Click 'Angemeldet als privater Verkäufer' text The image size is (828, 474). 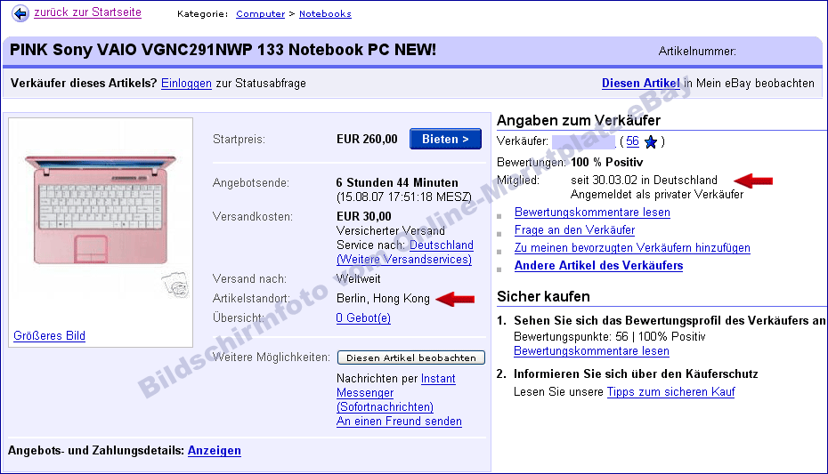point(657,195)
